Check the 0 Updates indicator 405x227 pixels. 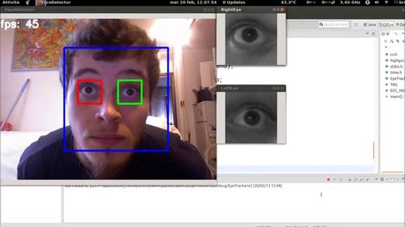pyautogui.click(x=234, y=3)
